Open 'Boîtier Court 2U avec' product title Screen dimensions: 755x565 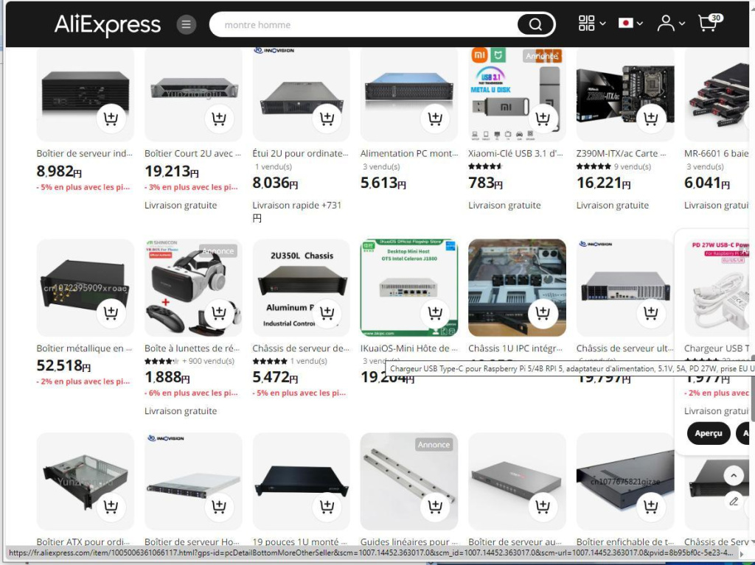click(192, 153)
